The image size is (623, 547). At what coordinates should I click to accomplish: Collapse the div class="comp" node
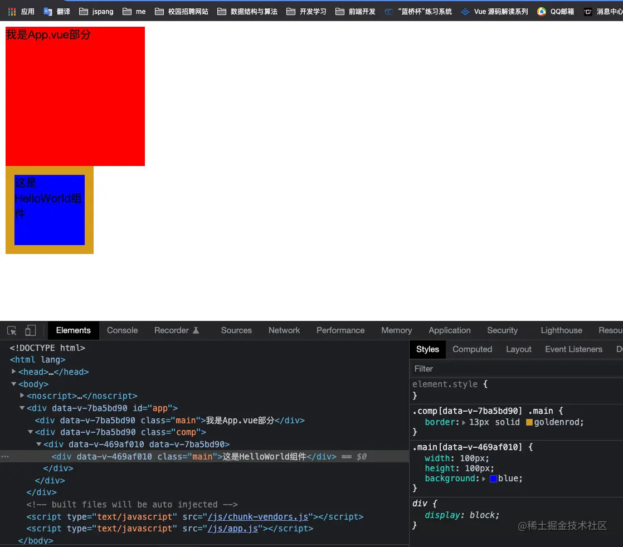tap(31, 432)
